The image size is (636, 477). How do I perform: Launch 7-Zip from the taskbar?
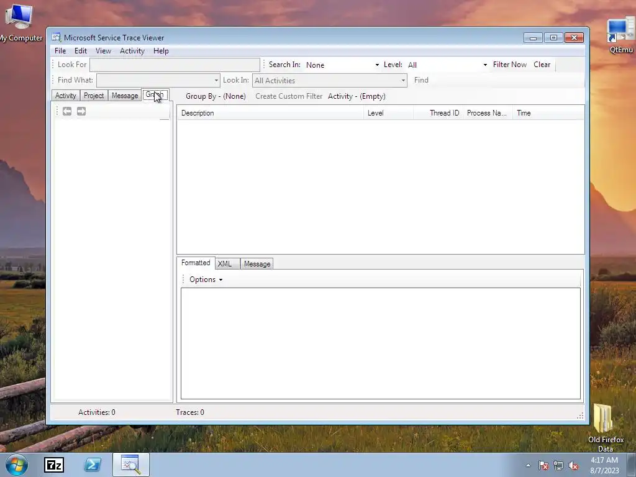tap(54, 465)
